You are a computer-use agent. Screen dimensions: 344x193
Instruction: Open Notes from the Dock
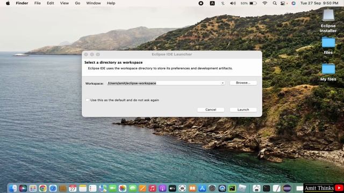(83, 188)
